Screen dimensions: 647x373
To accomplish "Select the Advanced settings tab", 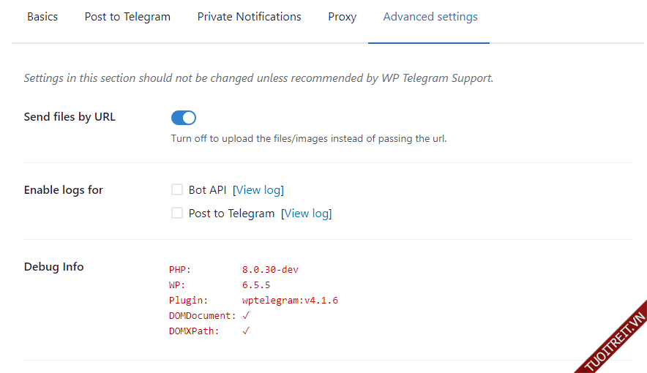I will [430, 17].
